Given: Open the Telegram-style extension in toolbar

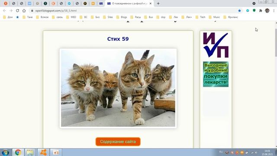Looking at the screenshot, I should pos(248,10).
